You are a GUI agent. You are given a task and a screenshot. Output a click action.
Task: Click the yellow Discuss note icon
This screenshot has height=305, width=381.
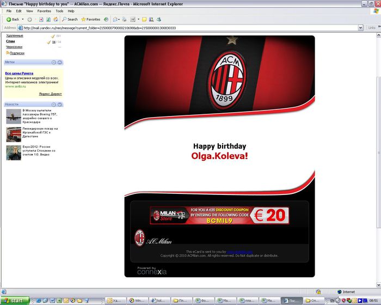144,20
